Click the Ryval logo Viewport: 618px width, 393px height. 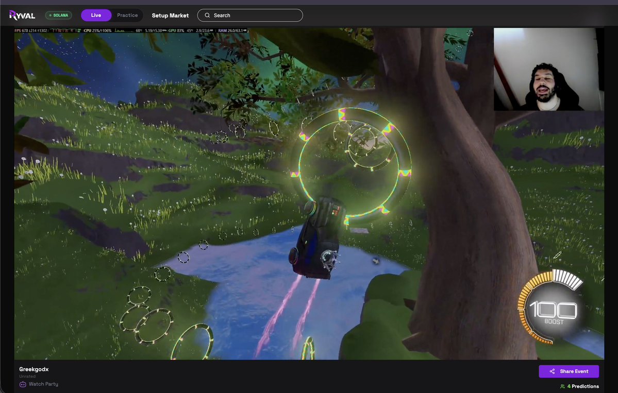[x=22, y=15]
